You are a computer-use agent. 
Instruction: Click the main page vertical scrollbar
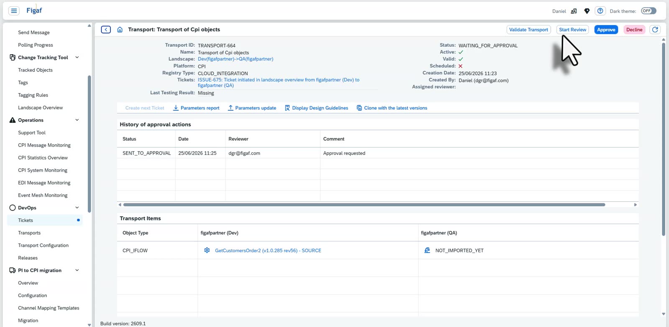click(x=664, y=139)
